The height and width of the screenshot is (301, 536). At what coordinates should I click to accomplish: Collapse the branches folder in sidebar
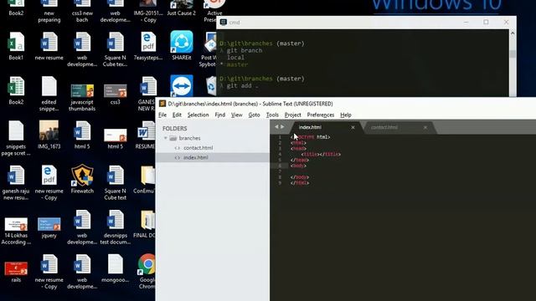tap(166, 138)
